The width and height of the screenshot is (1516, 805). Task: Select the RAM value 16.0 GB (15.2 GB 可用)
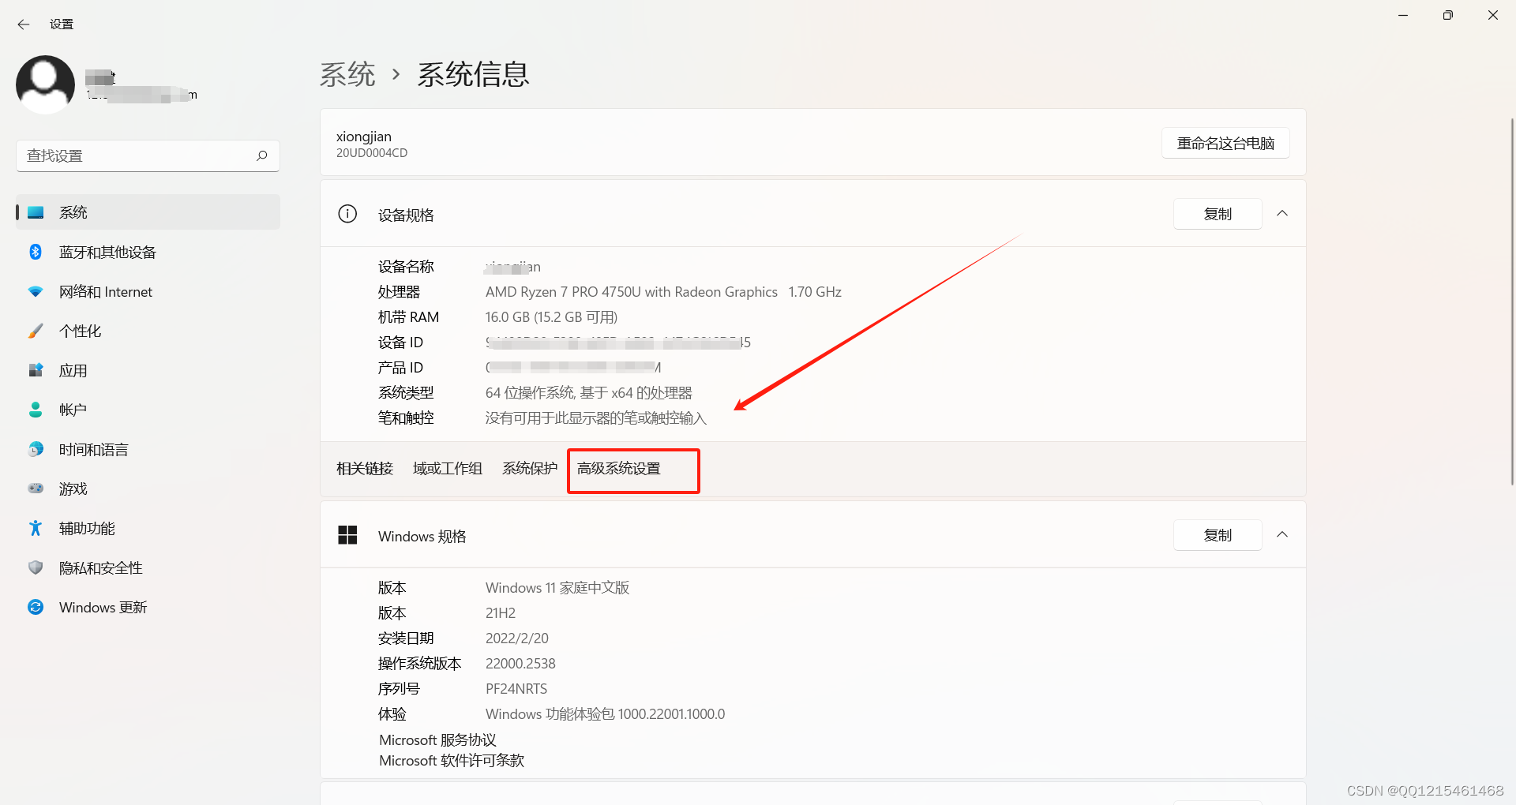(x=551, y=317)
